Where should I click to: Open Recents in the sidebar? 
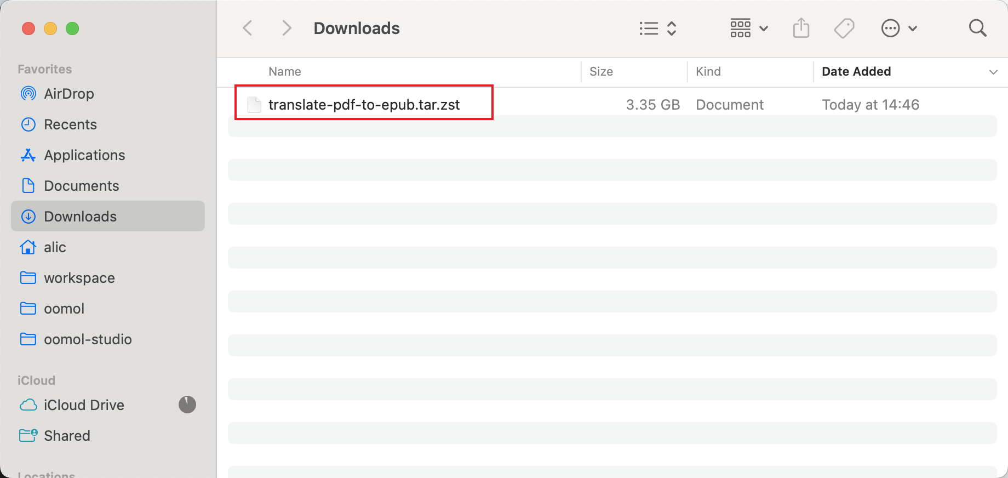click(70, 124)
